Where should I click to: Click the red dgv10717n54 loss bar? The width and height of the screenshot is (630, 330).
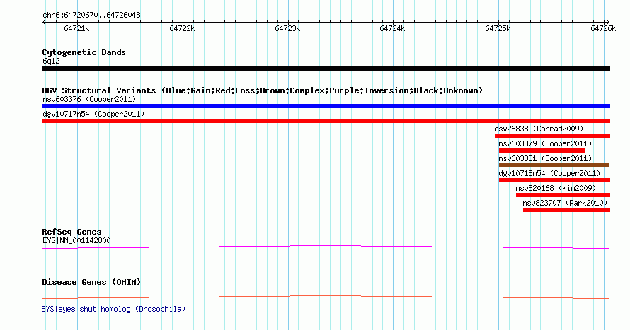click(x=326, y=121)
